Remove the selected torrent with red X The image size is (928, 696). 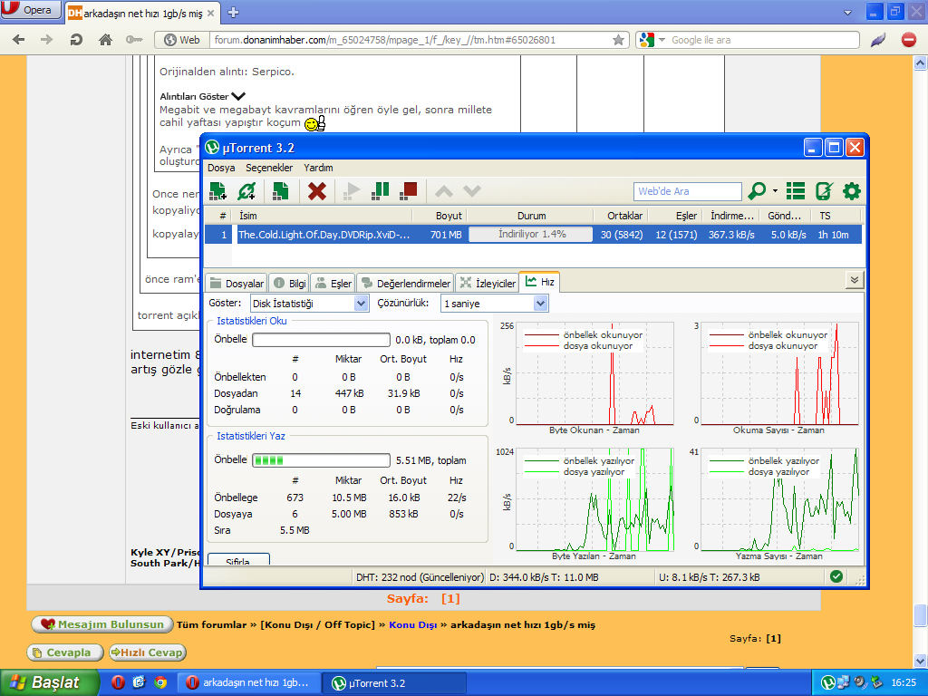(317, 191)
